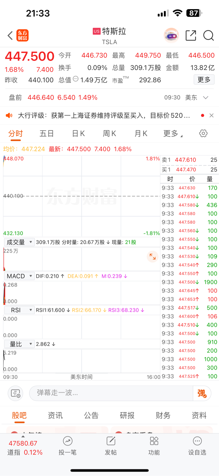Viewport: 219px width, 476px height.
Task: Tap the iOS home indicator bar
Action: 109,470
